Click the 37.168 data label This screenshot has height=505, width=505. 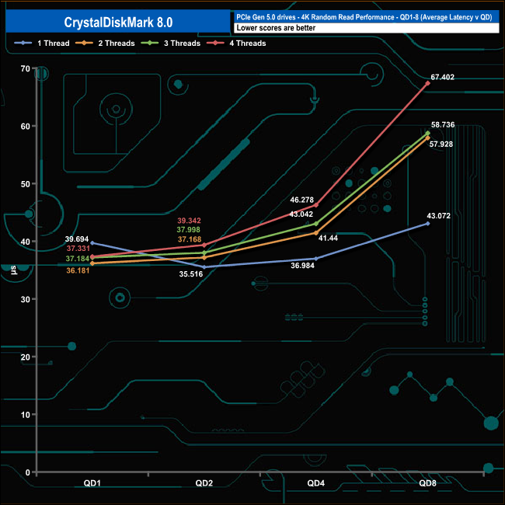[190, 239]
